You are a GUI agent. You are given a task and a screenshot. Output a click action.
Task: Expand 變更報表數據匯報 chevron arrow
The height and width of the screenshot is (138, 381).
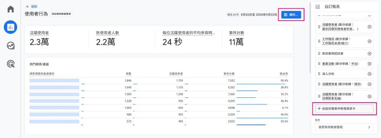[369, 127]
